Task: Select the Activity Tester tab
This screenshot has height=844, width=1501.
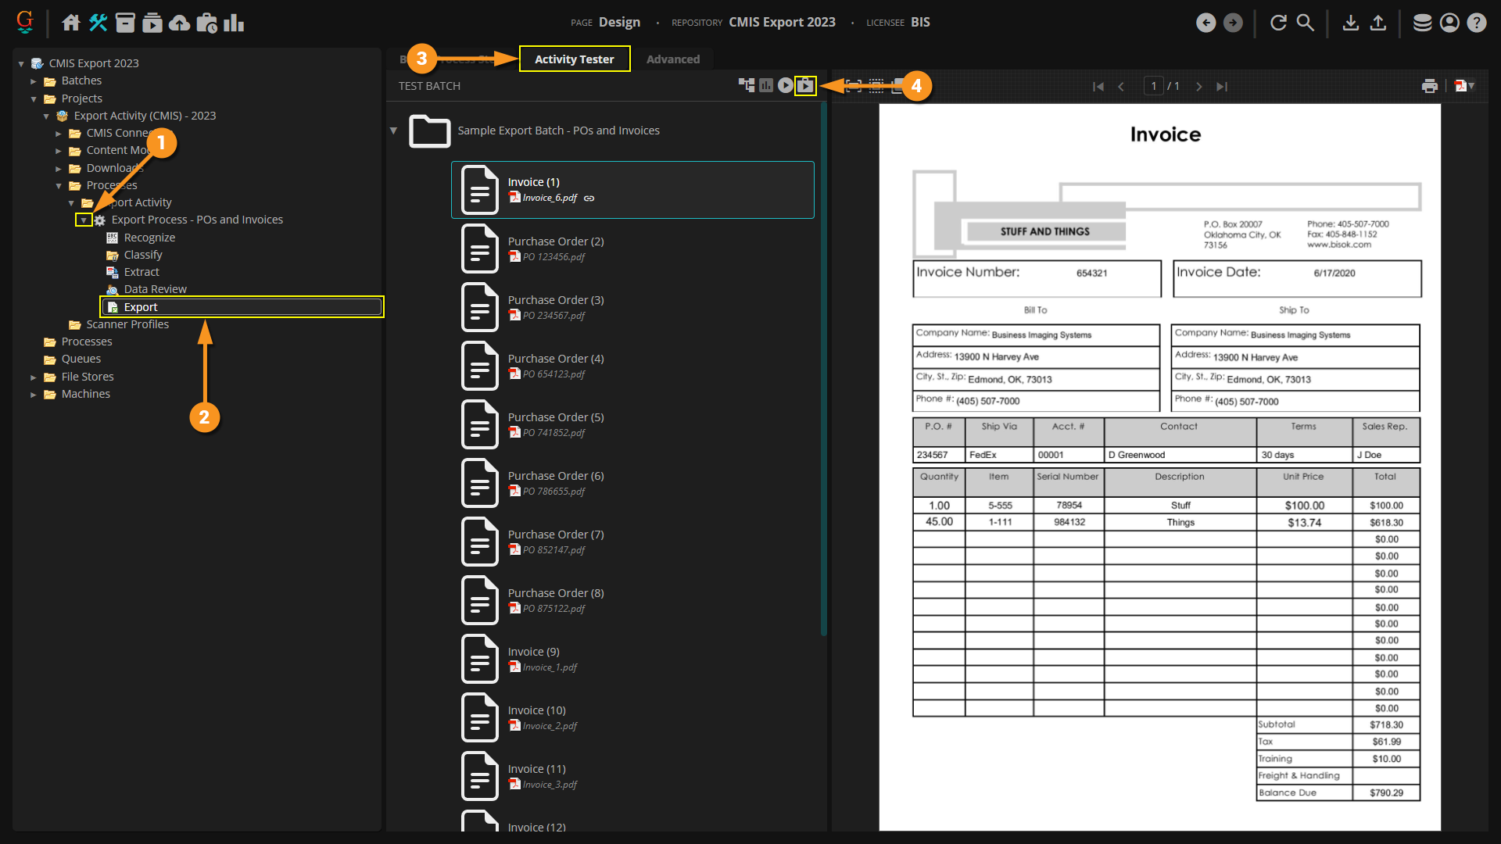Action: [x=574, y=59]
